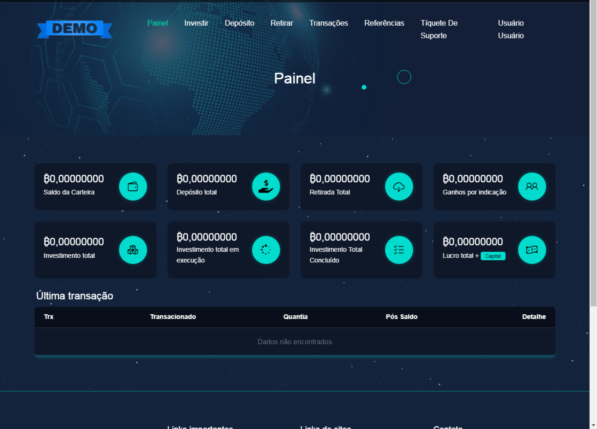Click the scrollbar down arrow
597x429 pixels.
(593, 425)
